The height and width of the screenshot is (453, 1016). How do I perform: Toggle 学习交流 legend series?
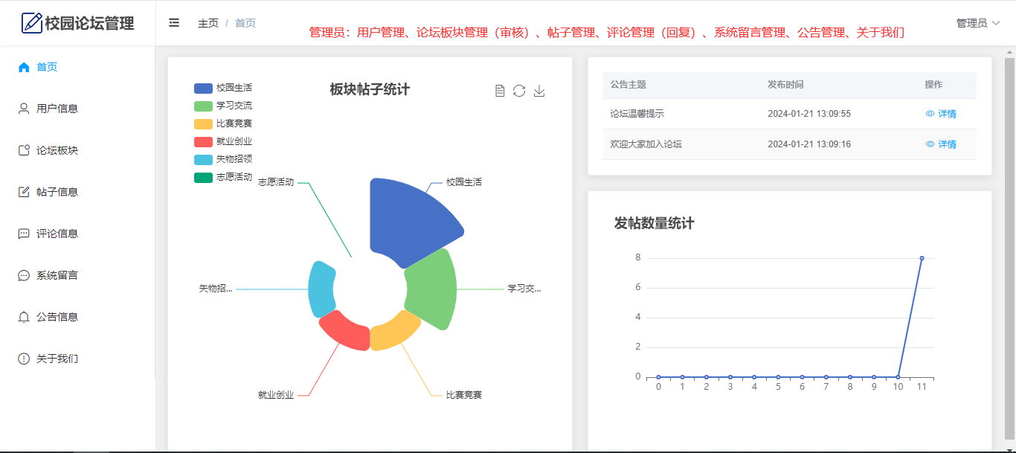coord(223,106)
